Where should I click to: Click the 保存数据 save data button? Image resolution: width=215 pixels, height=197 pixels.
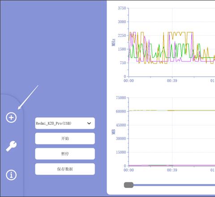[65, 169]
